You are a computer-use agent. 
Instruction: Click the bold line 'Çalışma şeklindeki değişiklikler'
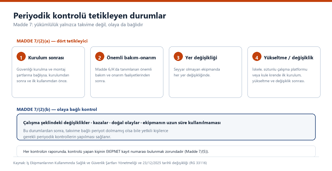pyautogui.click(x=122, y=122)
